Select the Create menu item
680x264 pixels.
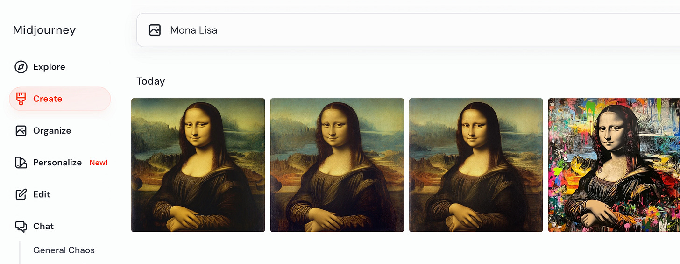(x=60, y=99)
